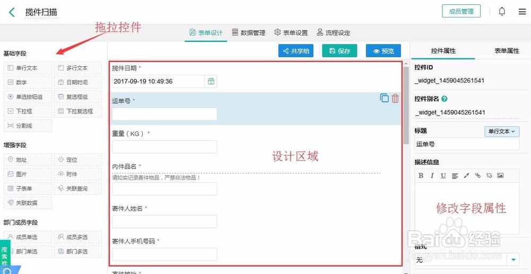Open text alignment in the description editor
The width and height of the screenshot is (531, 274).
[x=455, y=175]
